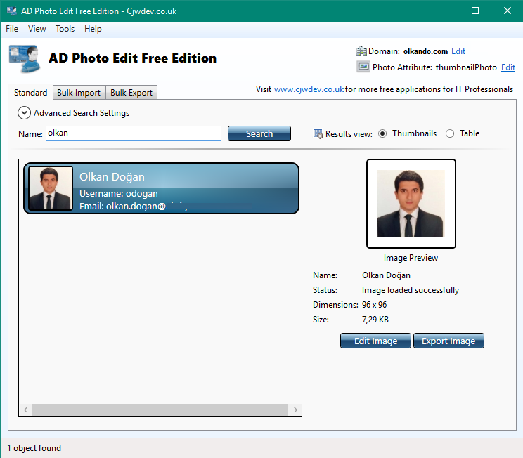Click the '96 x 96' dimensions value
The height and width of the screenshot is (458, 523).
pyautogui.click(x=374, y=305)
